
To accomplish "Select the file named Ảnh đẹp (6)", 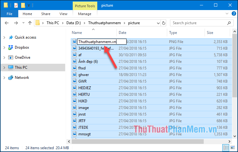I will coord(88,62).
